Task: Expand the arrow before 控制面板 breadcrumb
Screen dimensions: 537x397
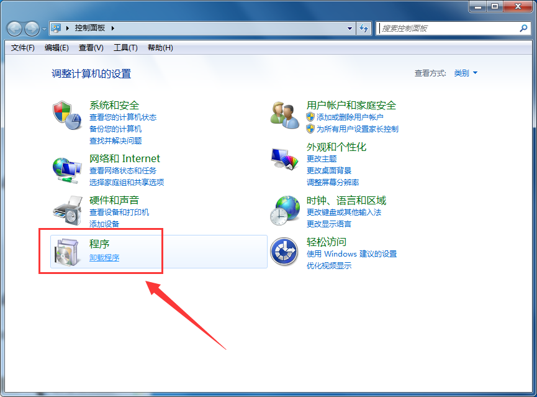Action: [68, 28]
